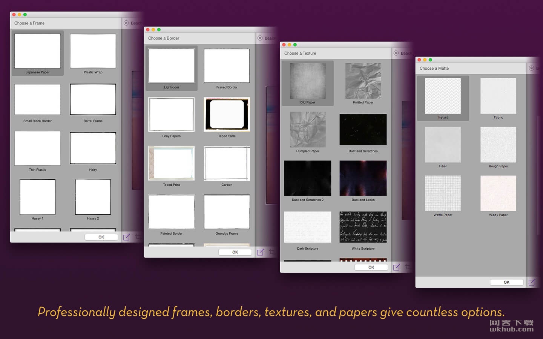Pick the Dark Scripture texture
The height and width of the screenshot is (339, 543).
click(x=307, y=227)
